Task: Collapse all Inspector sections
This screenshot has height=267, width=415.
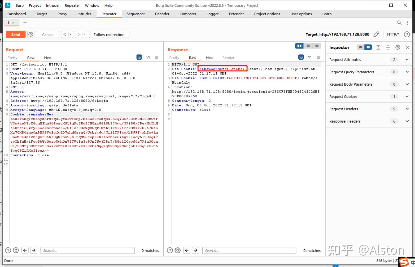Action: coord(388,47)
